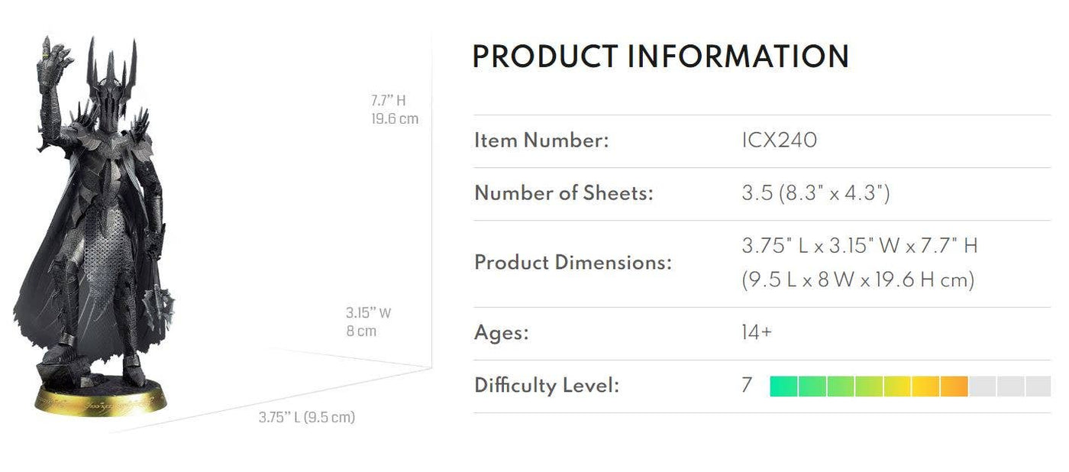Click the 3.75" L x 3.15" W dimensions line
This screenshot has width=1069, height=472.
click(x=860, y=246)
